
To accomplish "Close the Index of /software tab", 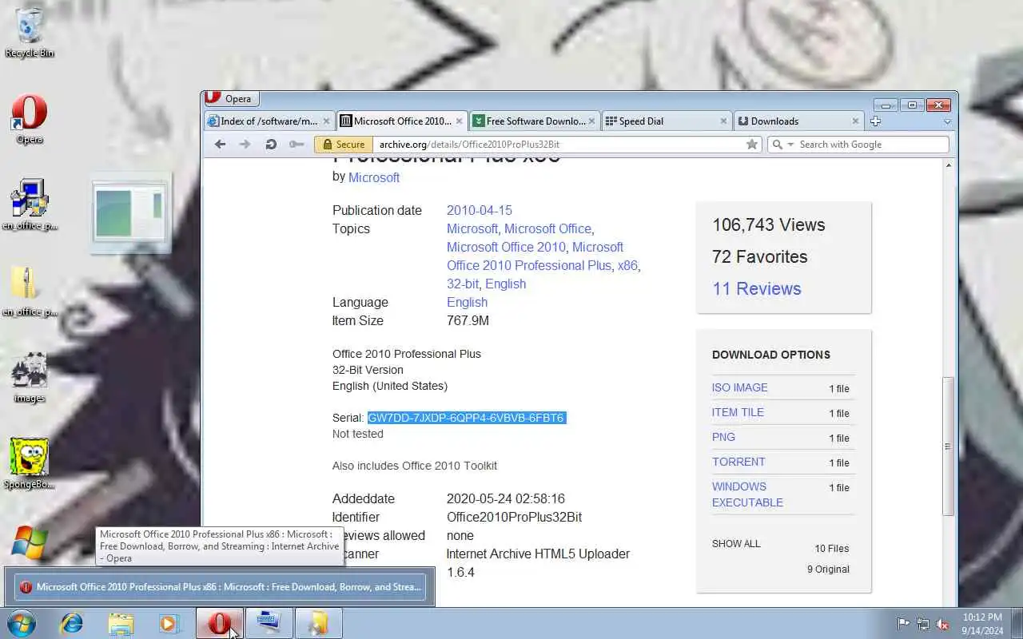I will 326,121.
